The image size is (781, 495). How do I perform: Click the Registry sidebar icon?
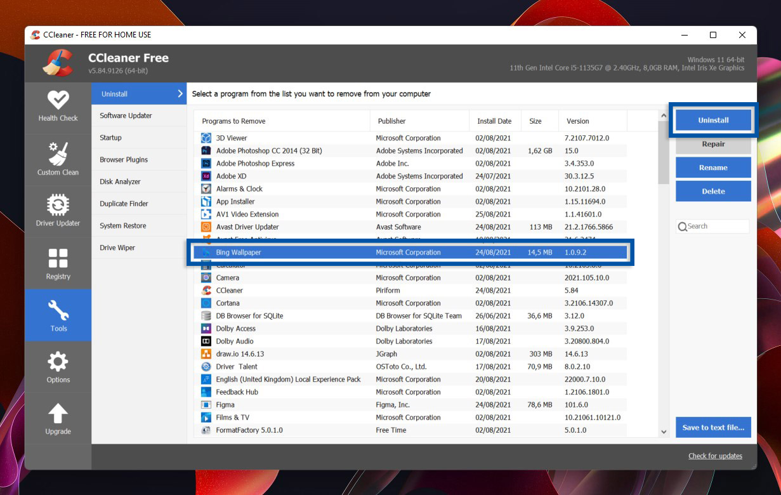pos(58,257)
